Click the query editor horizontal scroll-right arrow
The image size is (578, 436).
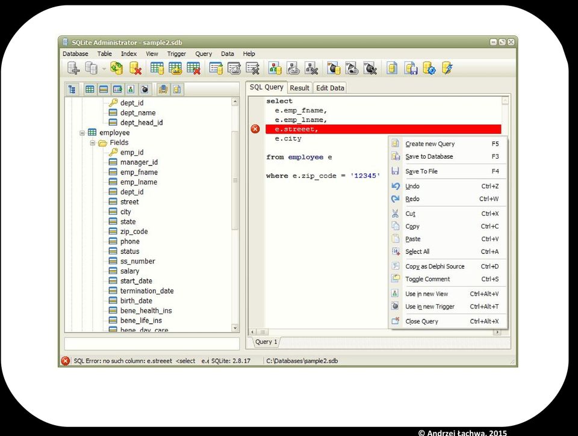click(497, 332)
